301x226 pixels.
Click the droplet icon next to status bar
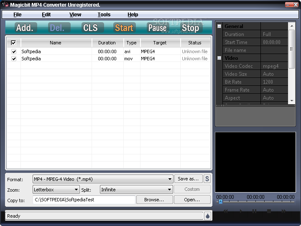click(x=207, y=216)
